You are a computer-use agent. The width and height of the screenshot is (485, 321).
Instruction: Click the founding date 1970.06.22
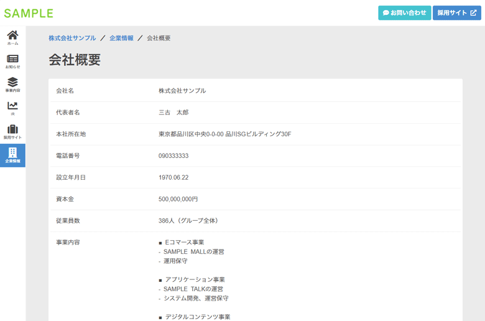coord(173,177)
